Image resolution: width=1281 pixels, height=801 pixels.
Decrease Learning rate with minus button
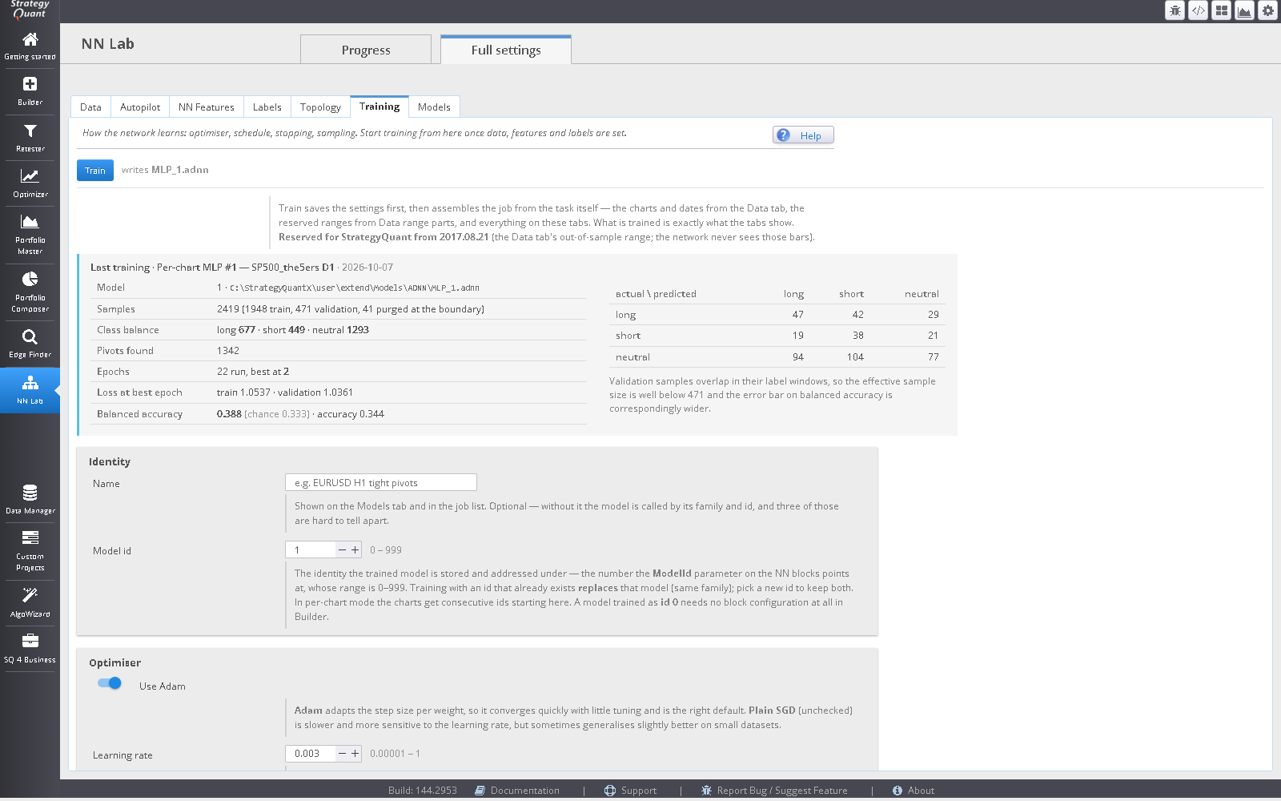342,754
